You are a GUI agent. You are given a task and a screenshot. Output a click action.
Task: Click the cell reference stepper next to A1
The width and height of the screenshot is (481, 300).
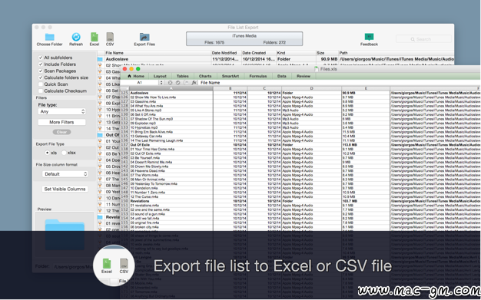(161, 83)
